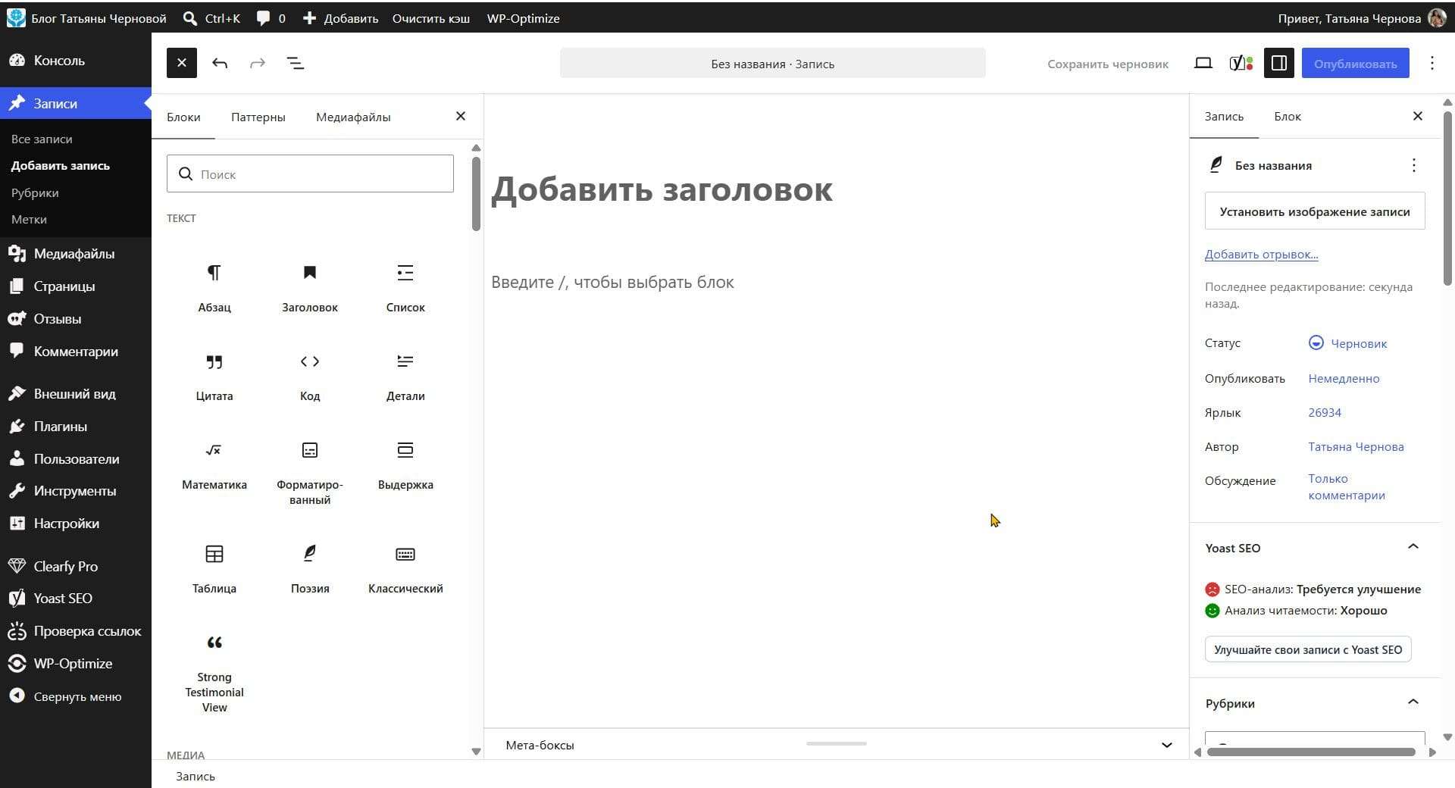Focus the block Поиск search field
This screenshot has width=1455, height=788.
click(310, 174)
